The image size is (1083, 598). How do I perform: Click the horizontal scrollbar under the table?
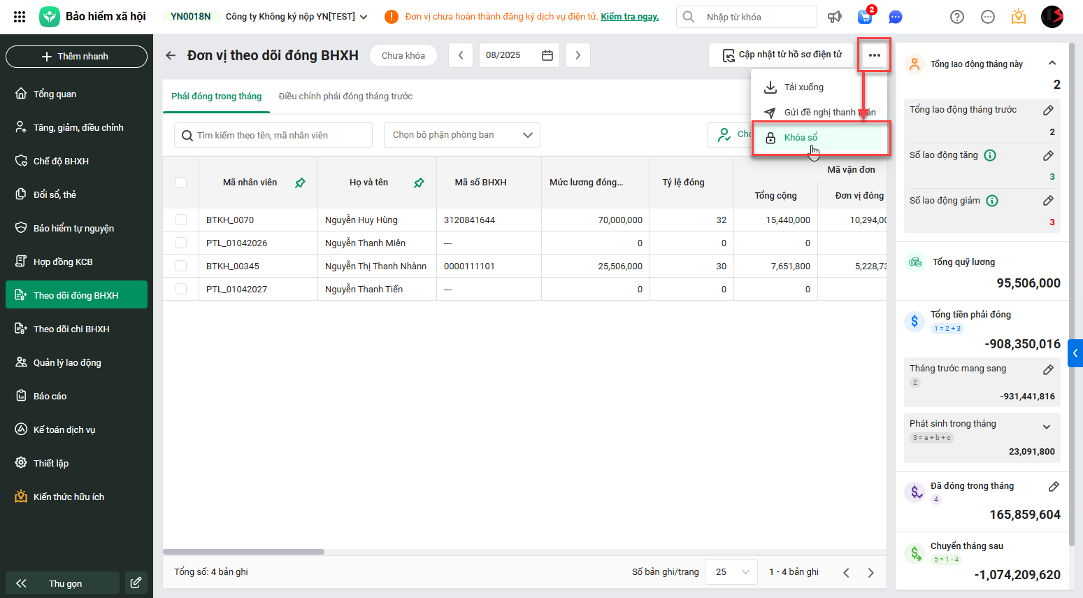coord(244,552)
